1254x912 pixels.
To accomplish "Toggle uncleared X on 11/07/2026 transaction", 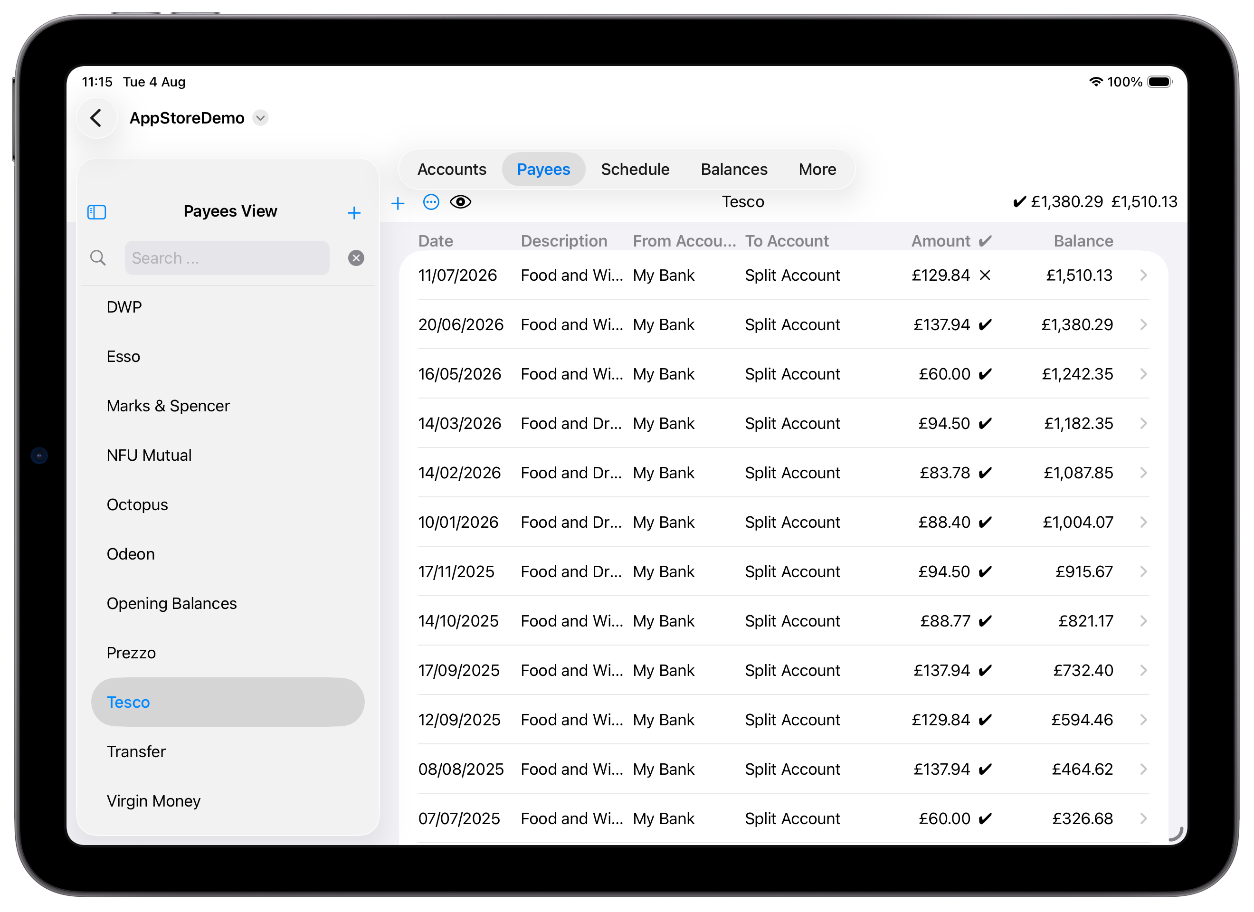I will click(x=985, y=275).
